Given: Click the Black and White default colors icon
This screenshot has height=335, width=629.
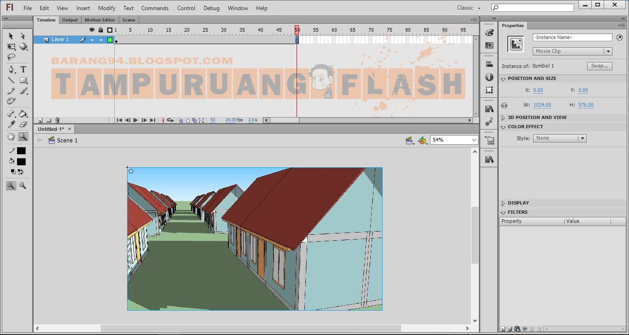Looking at the screenshot, I should (x=13, y=171).
